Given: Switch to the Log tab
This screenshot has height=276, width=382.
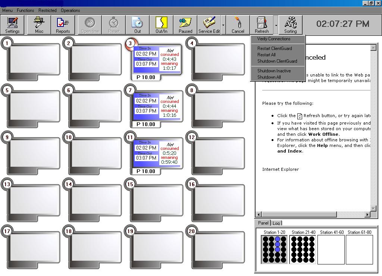Looking at the screenshot, I should (276, 223).
